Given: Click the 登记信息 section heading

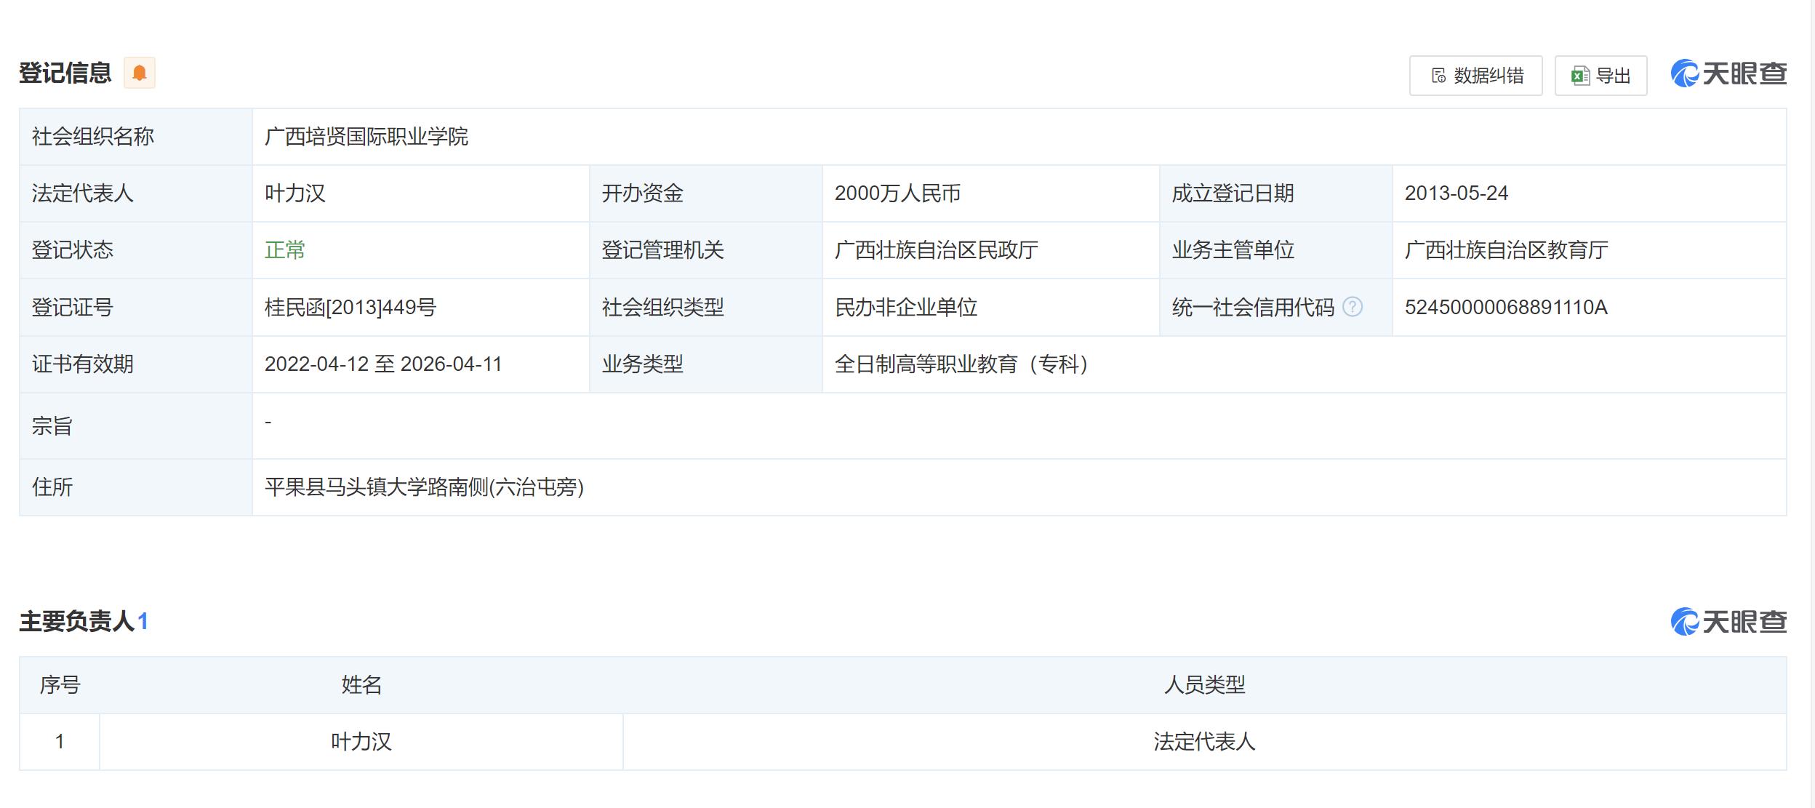Looking at the screenshot, I should pos(65,73).
